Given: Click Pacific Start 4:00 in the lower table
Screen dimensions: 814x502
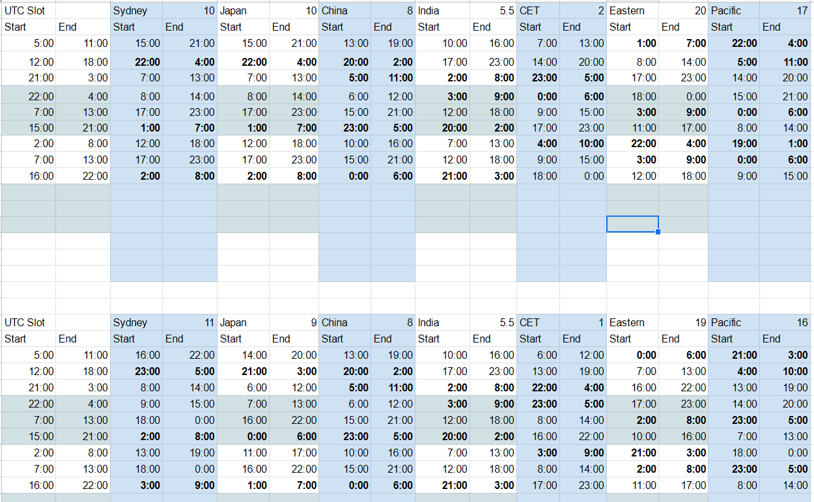Looking at the screenshot, I should point(734,371).
